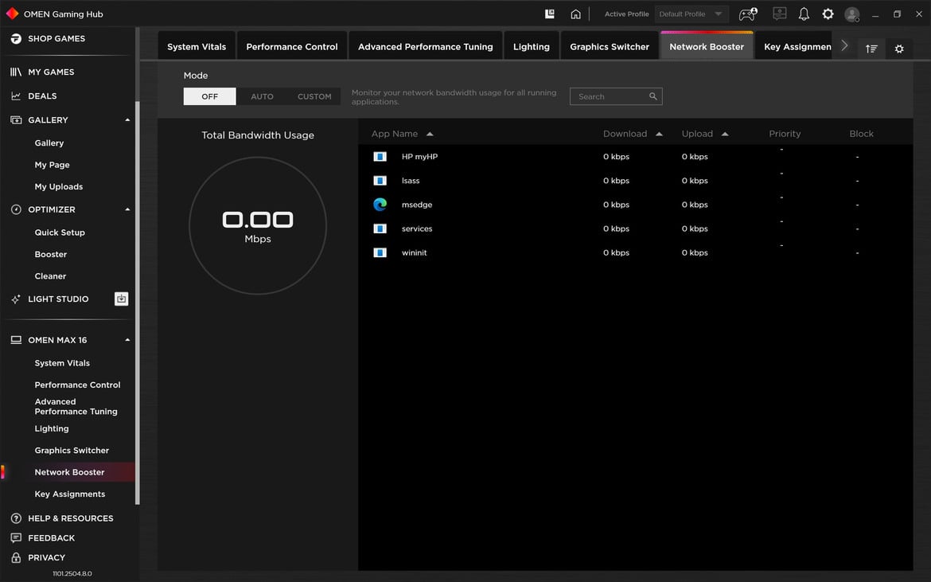The width and height of the screenshot is (931, 582).
Task: Open the coaching presentation icon
Action: pos(780,14)
